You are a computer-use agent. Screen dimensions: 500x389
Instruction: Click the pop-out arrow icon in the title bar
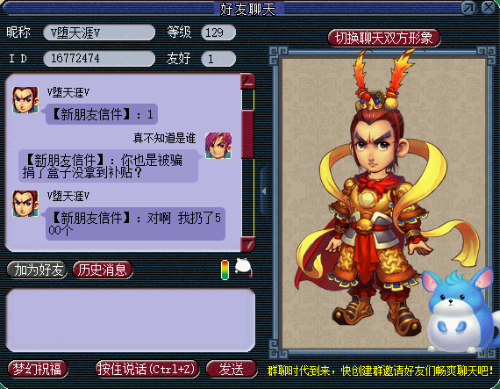click(468, 8)
